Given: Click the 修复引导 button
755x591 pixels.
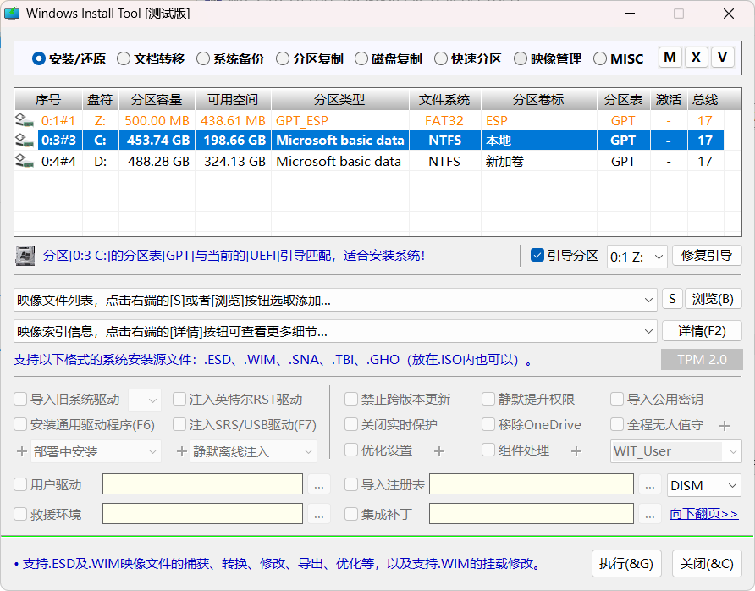Looking at the screenshot, I should point(707,255).
